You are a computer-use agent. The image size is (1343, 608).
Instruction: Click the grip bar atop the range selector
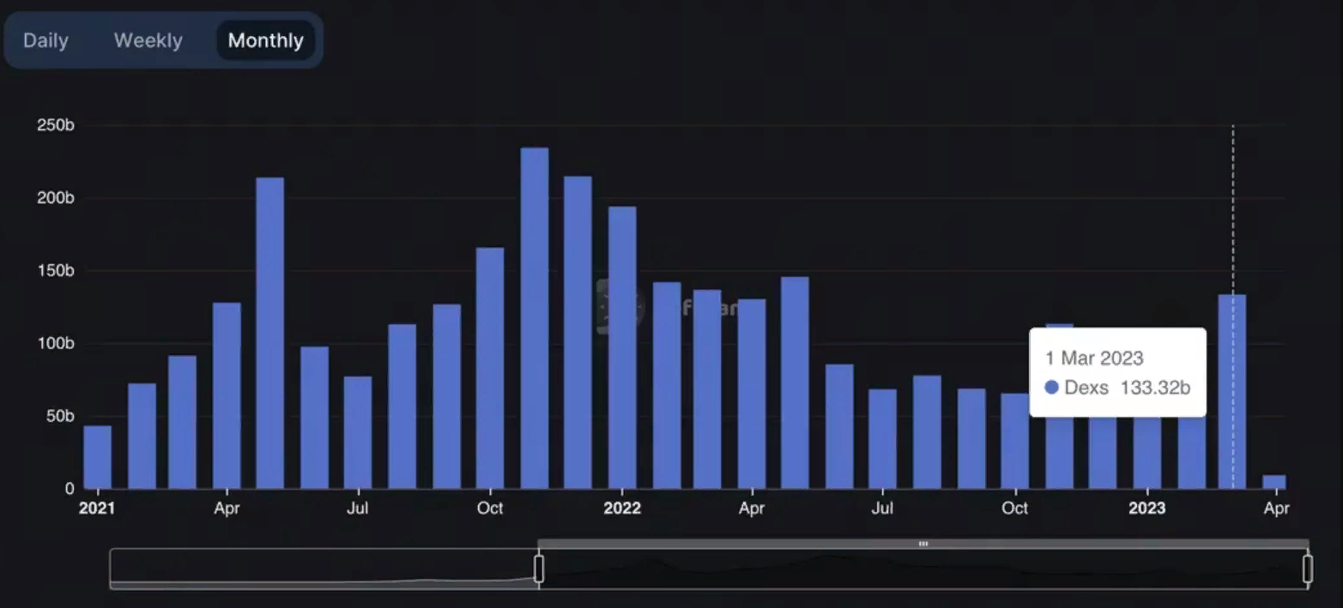pos(923,544)
